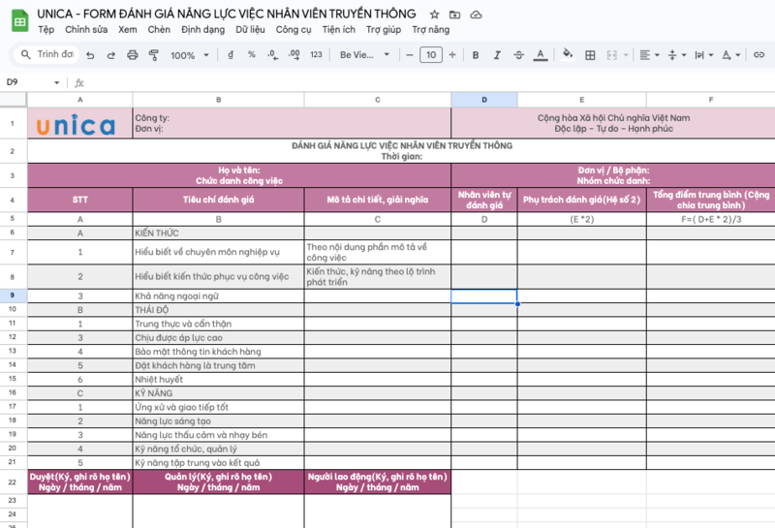The image size is (775, 528).
Task: Click the undo arrow
Action: pyautogui.click(x=90, y=55)
